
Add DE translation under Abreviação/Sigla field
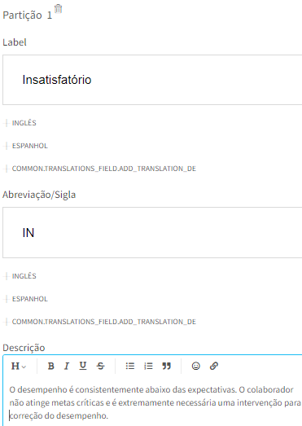click(x=99, y=322)
